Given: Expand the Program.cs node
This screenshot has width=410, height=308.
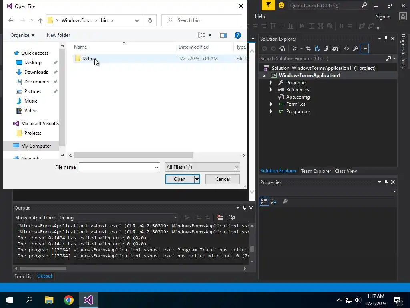Looking at the screenshot, I should point(271,111).
